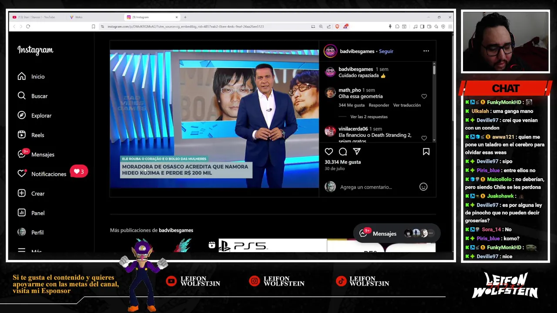Open the emoji picker in comment box

[423, 186]
